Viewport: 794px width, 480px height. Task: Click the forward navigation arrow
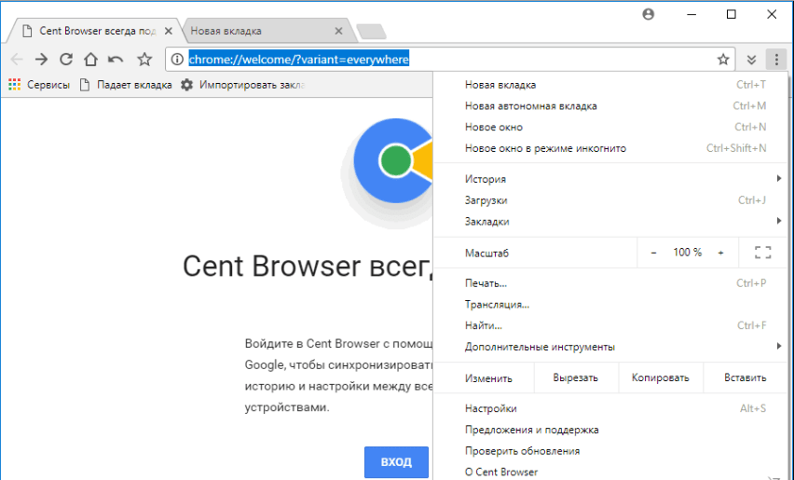click(41, 60)
